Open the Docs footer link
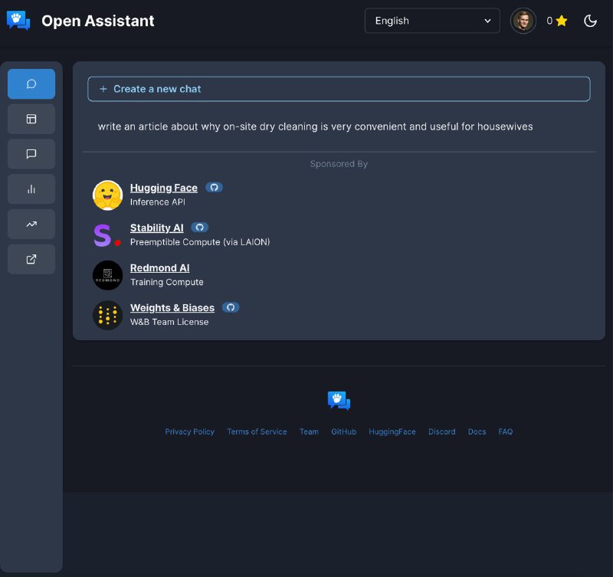This screenshot has width=613, height=577. pyautogui.click(x=477, y=431)
